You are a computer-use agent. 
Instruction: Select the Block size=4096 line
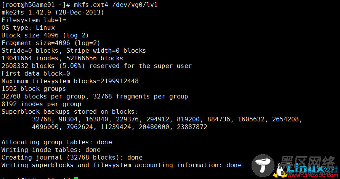pos(45,35)
